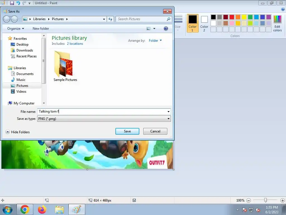The image size is (286, 215).
Task: Click the redo arrow in Paint title bar
Action: (24, 3)
